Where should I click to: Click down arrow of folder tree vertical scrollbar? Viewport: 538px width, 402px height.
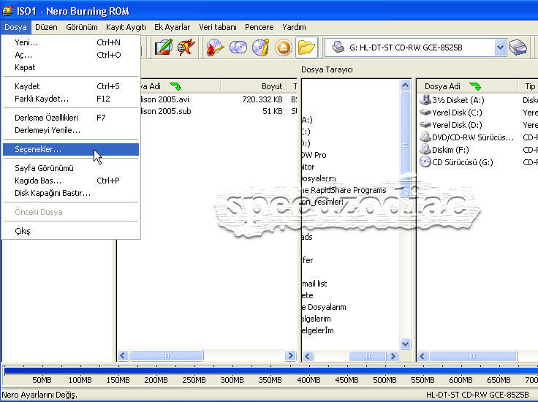[405, 344]
